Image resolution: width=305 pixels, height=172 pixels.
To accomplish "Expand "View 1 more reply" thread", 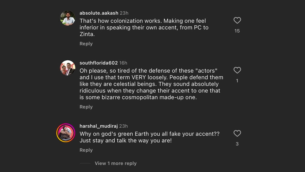I will [115, 163].
